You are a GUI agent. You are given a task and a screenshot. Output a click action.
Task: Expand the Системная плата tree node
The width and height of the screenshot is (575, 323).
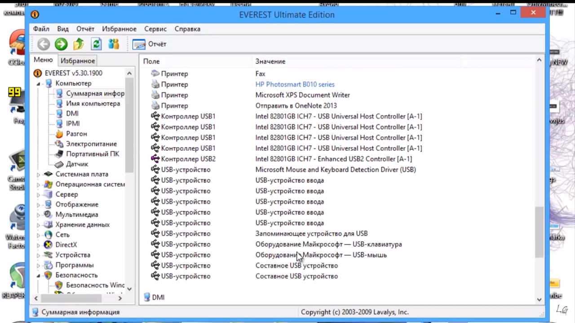(39, 175)
